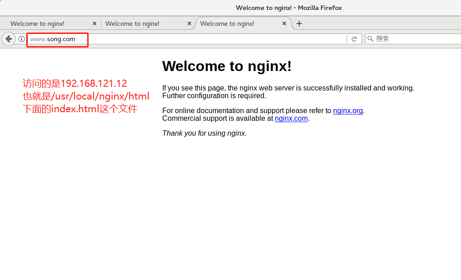Go back with the back arrow button
The width and height of the screenshot is (461, 280).
[x=9, y=39]
